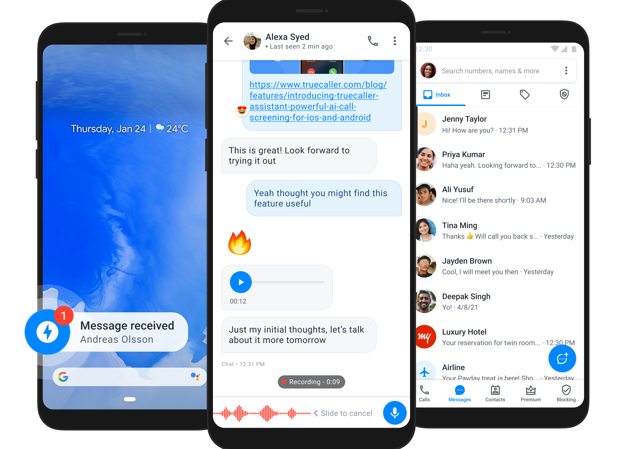Enable the notes/drafts panel icon

pyautogui.click(x=484, y=94)
